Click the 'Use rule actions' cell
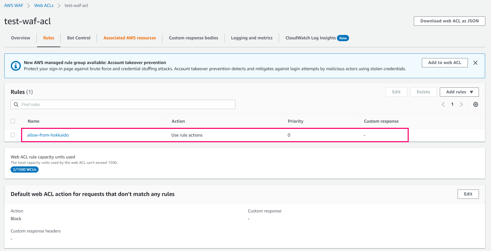Screen dimensions: 491x251 pos(187,135)
